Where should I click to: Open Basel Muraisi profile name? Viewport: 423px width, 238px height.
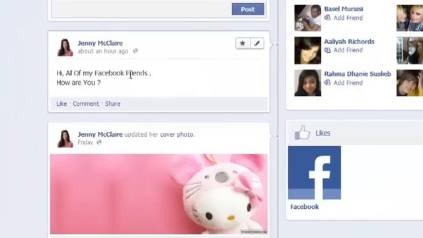(x=344, y=9)
